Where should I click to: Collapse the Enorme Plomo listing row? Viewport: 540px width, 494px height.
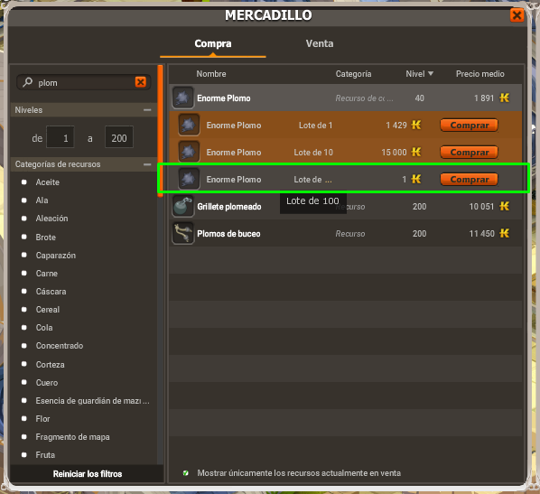pyautogui.click(x=346, y=98)
